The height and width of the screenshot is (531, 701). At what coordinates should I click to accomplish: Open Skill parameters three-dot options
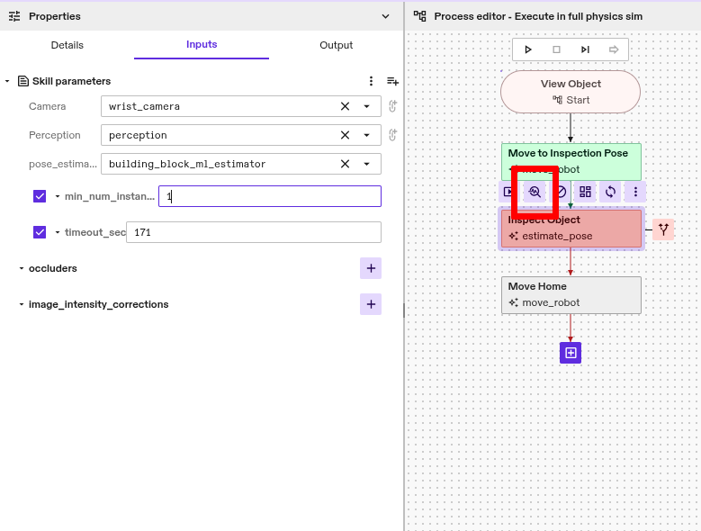click(x=371, y=81)
